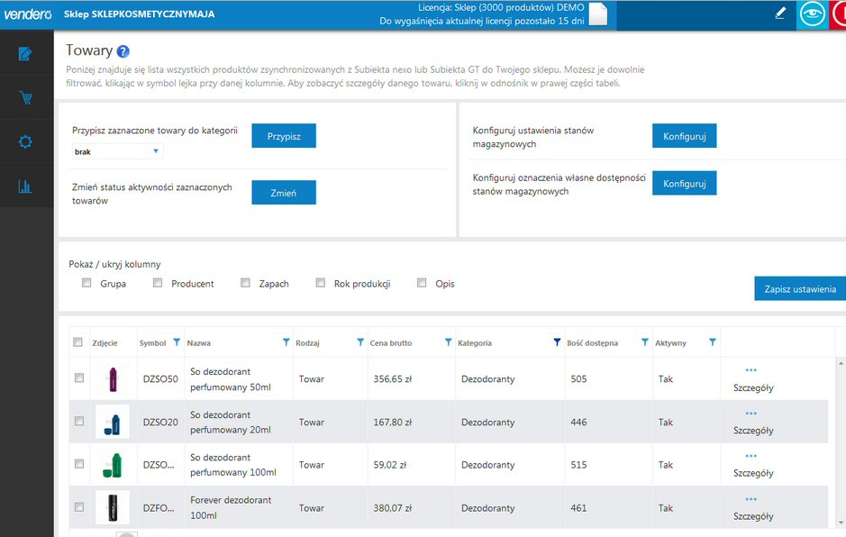Open the Kategoria column filter

point(556,342)
